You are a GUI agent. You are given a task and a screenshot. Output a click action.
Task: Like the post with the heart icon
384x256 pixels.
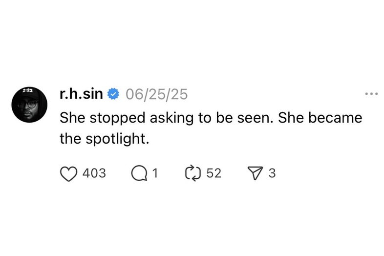pos(69,173)
